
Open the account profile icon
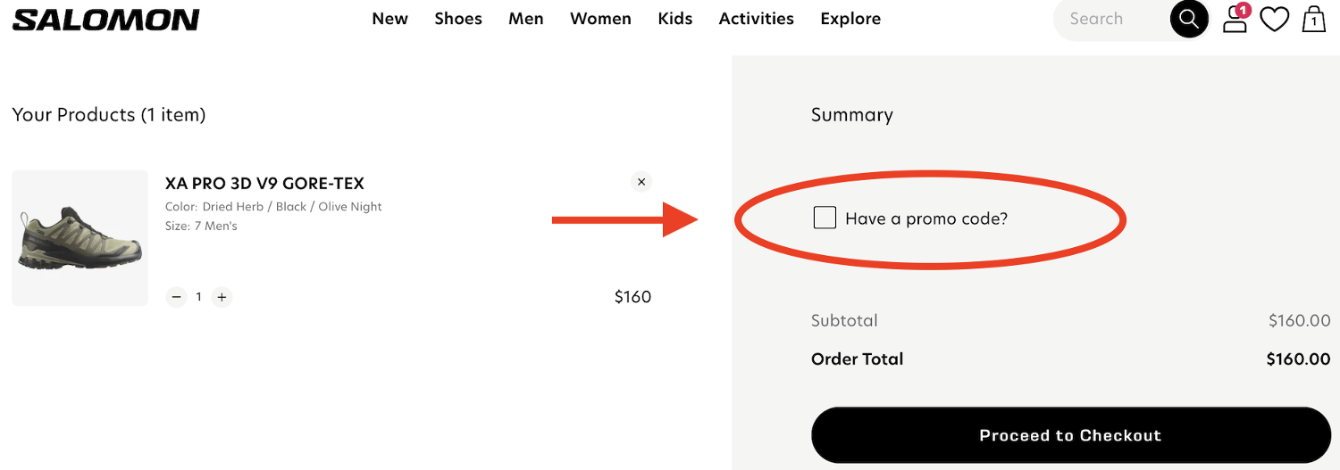(x=1235, y=20)
